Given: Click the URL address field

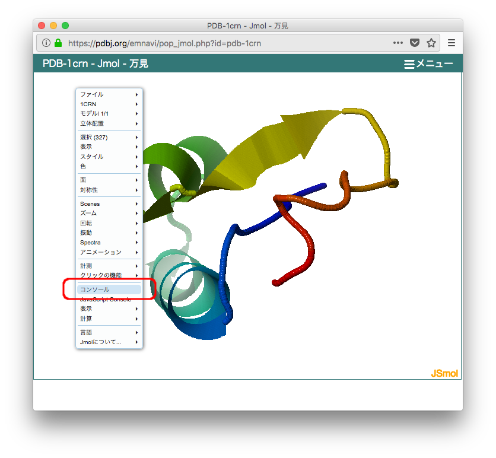Looking at the screenshot, I should pyautogui.click(x=225, y=43).
